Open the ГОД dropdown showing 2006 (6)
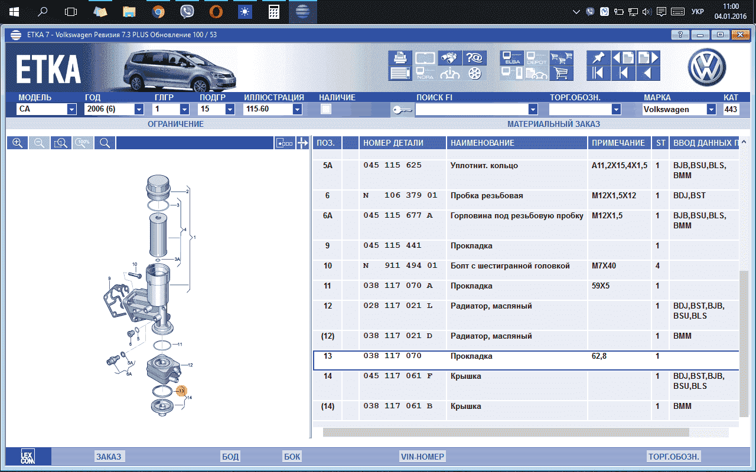 tap(139, 109)
